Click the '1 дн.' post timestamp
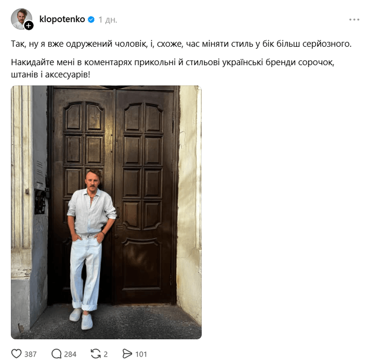 pos(108,20)
